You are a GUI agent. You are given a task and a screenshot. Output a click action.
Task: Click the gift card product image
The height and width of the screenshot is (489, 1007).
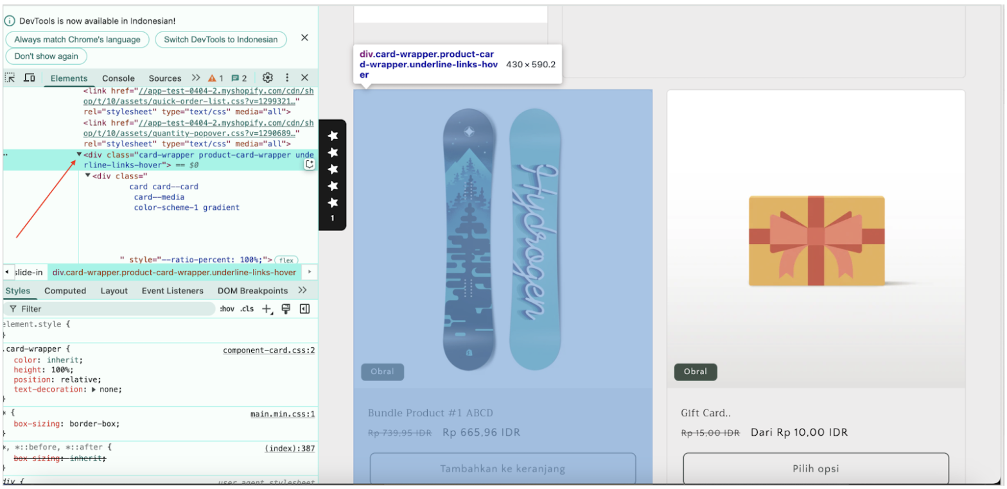coord(816,239)
